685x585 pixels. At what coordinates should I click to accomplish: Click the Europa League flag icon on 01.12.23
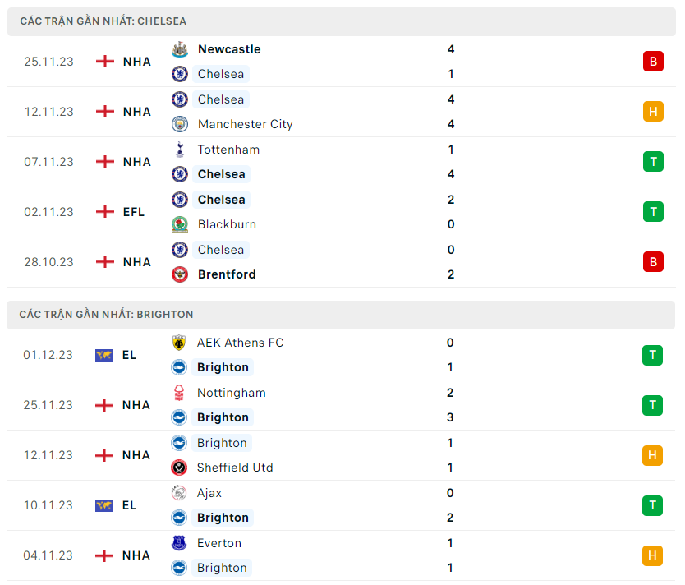click(x=104, y=355)
